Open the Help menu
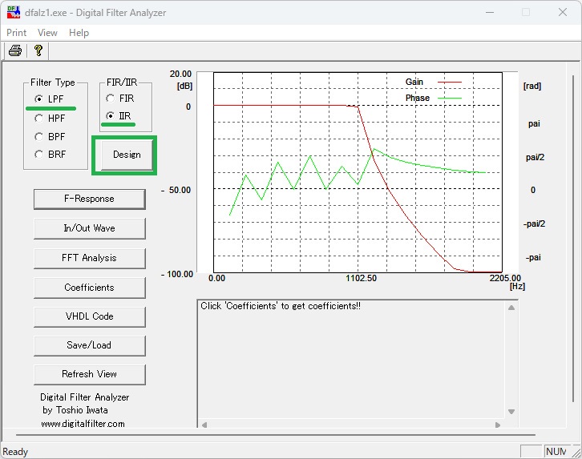This screenshot has height=459, width=582. tap(79, 33)
